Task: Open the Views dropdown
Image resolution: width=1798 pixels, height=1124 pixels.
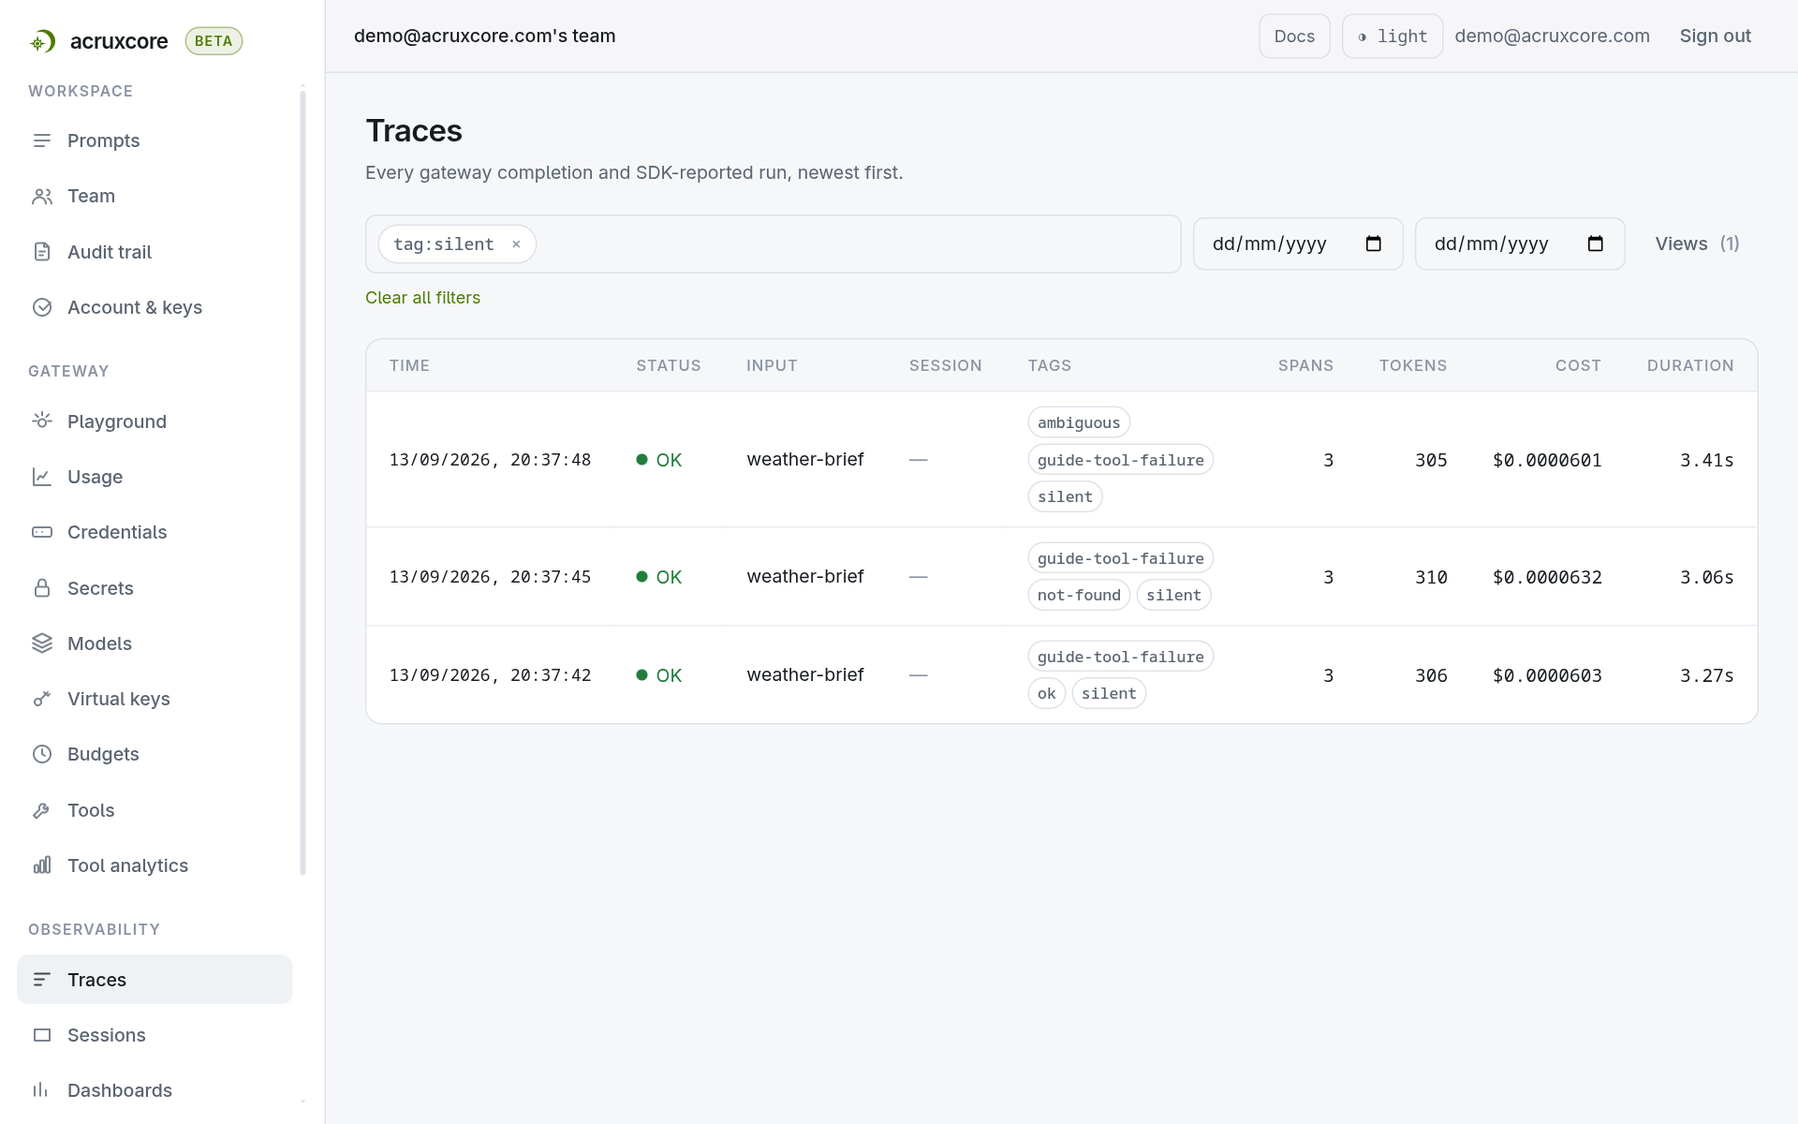Action: 1697,244
